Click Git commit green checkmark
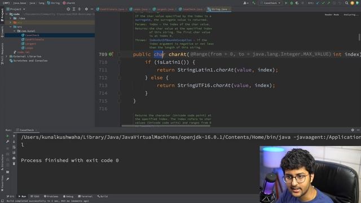361x203 pixels. tap(323, 3)
